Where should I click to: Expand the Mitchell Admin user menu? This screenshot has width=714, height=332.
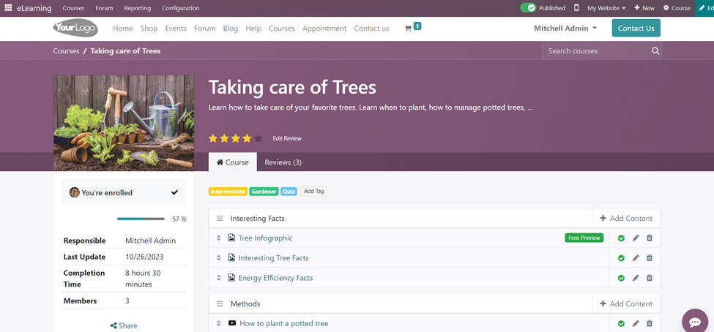pyautogui.click(x=565, y=29)
